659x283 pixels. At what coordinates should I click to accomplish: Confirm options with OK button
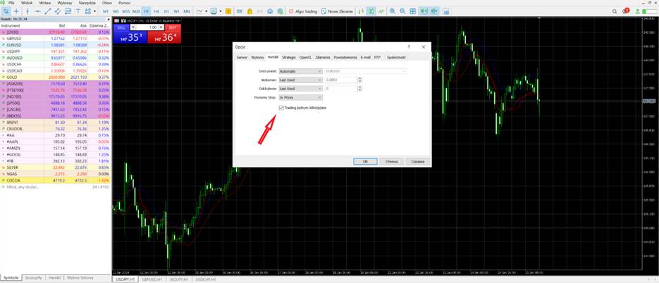[x=365, y=161]
